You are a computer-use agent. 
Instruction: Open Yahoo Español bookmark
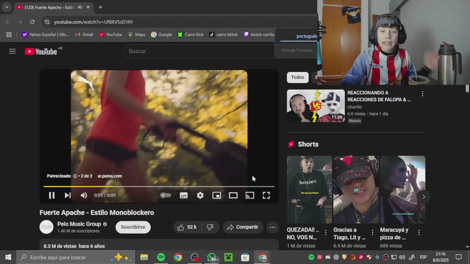coord(45,34)
